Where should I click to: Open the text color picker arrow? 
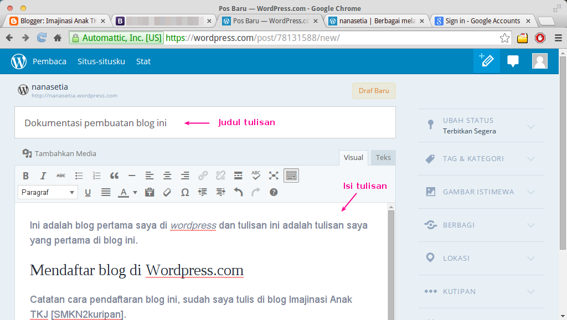[x=135, y=192]
